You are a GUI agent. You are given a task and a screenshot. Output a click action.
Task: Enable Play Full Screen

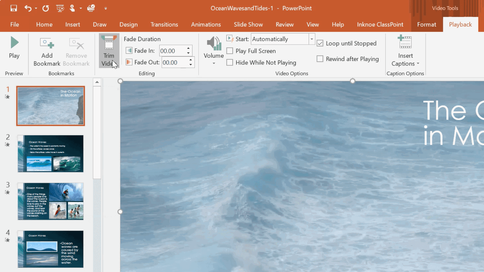(x=230, y=51)
